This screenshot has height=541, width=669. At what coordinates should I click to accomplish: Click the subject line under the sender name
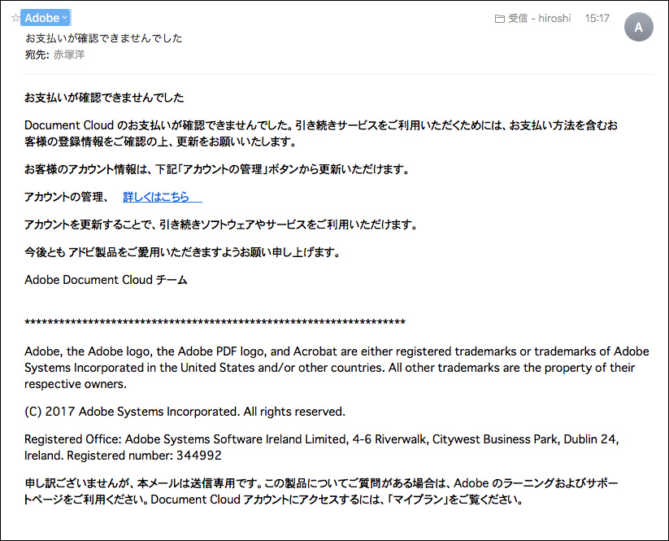pyautogui.click(x=104, y=38)
